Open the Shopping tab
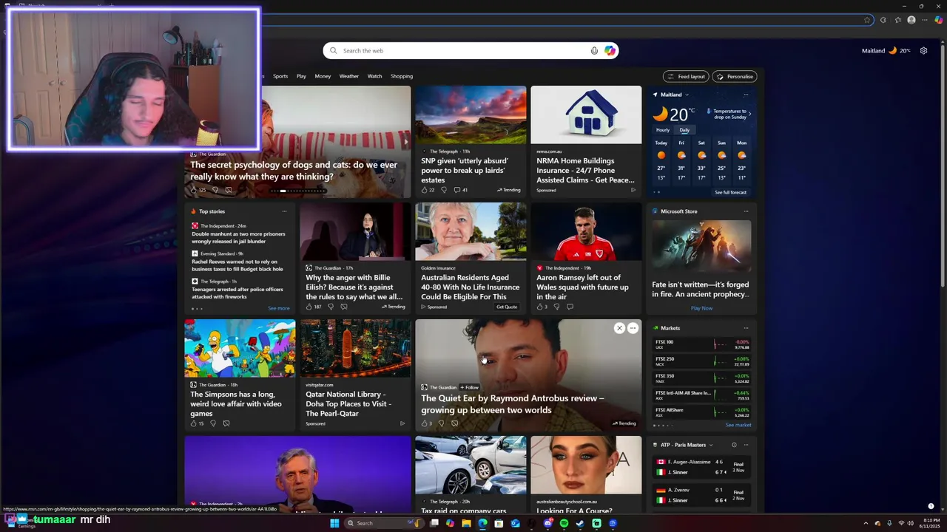The height and width of the screenshot is (532, 947). coord(402,76)
